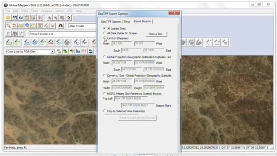Click the Zoom Out magnifier icon
This screenshot has height=156, width=277.
coord(56,18)
